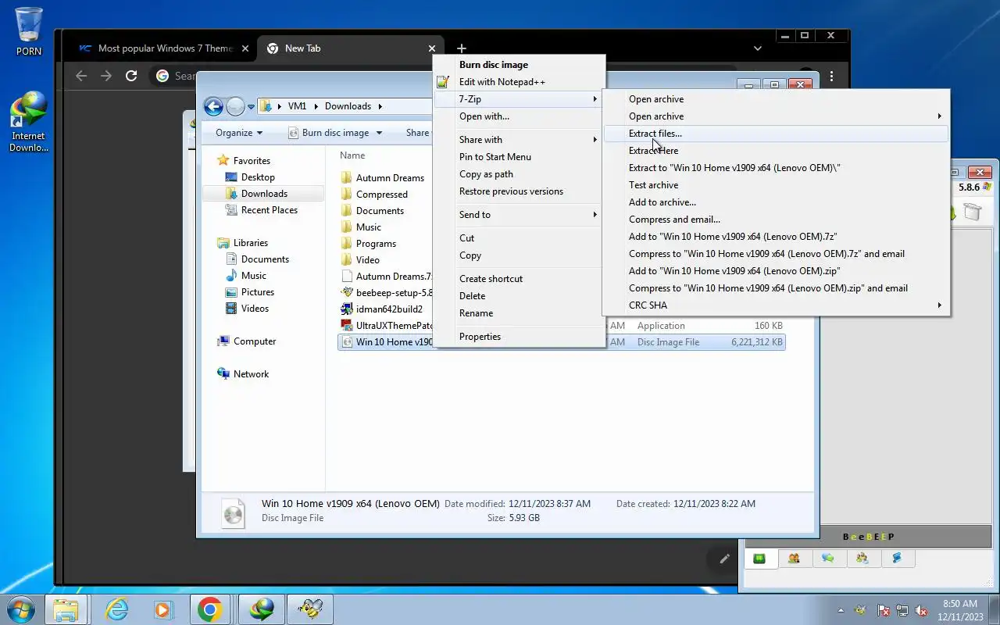
Task: Open Windows Media Player taskbar icon
Action: coord(162,609)
